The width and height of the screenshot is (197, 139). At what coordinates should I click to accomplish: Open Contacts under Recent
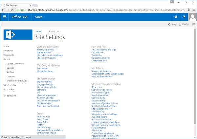pyautogui.click(x=11, y=77)
